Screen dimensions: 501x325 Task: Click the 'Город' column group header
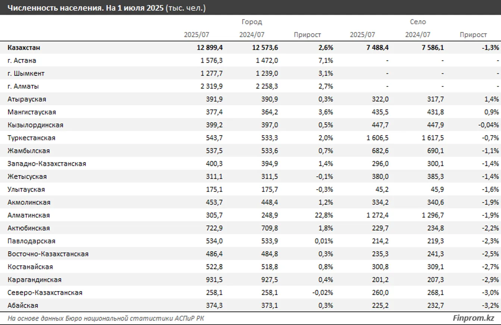coord(252,22)
